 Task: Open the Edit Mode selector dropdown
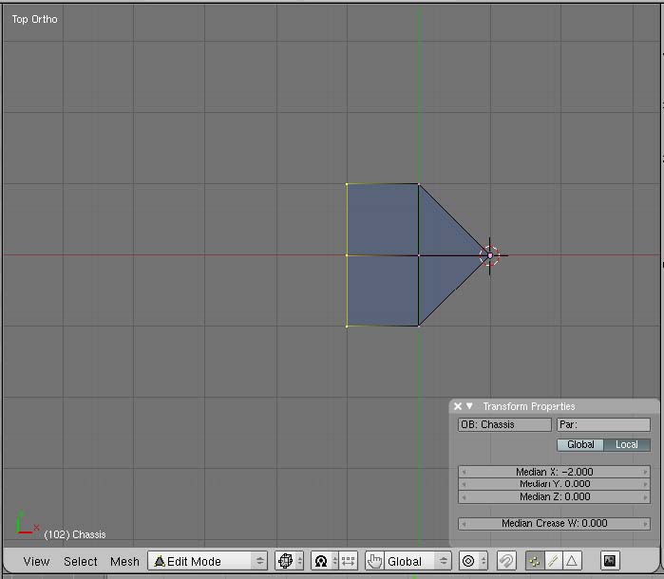point(207,561)
